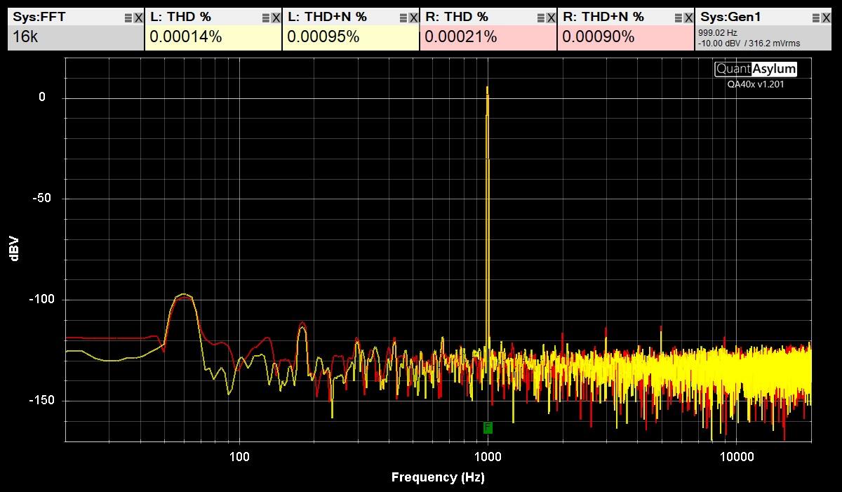Close the L: THD % readout
Image resolution: width=842 pixels, height=492 pixels.
click(276, 18)
